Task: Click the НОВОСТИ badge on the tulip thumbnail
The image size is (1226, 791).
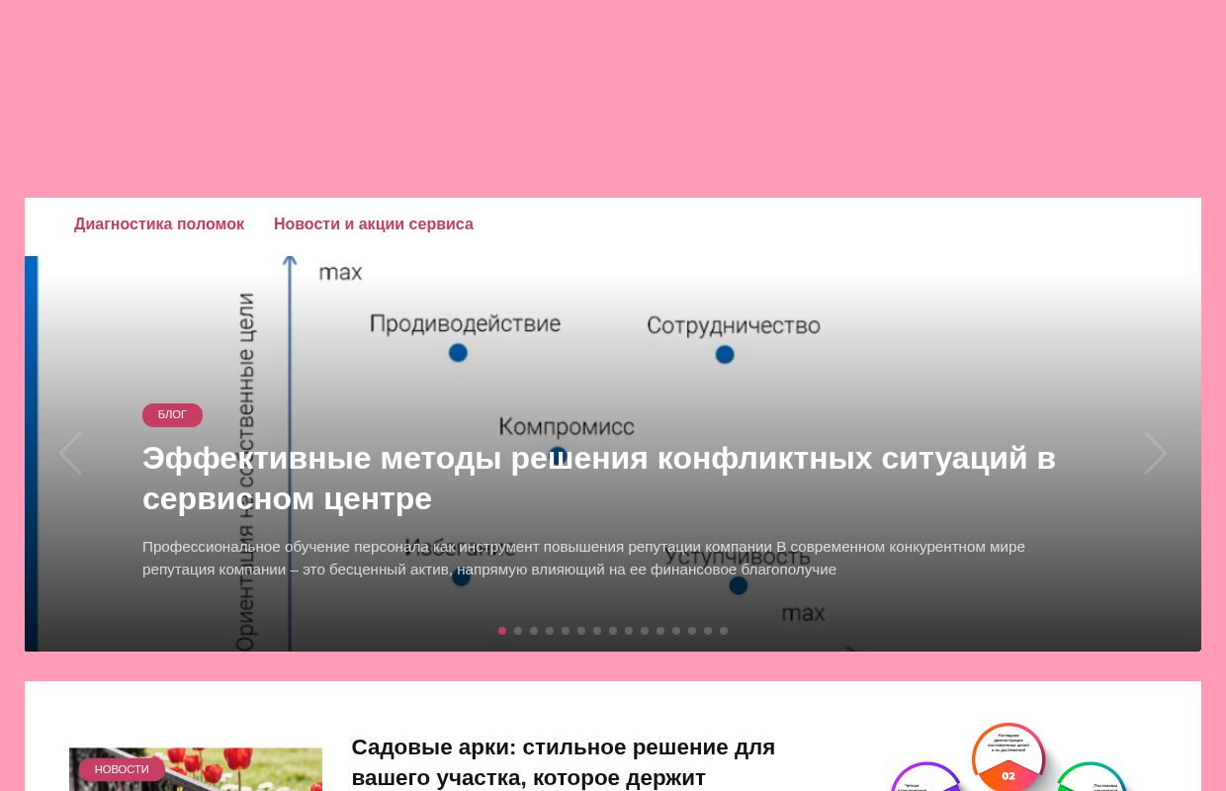Action: point(122,769)
